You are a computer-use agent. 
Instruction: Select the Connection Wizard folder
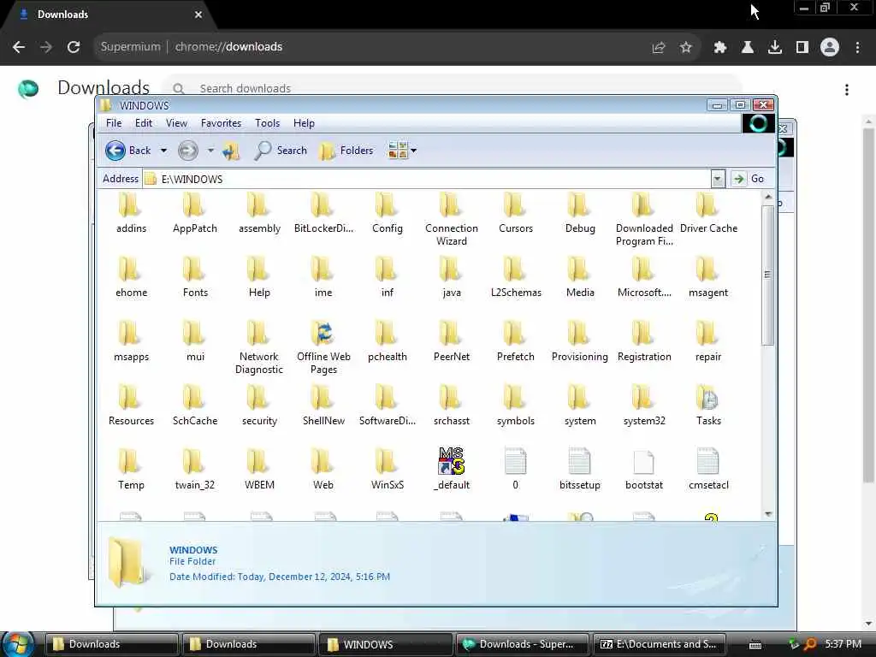click(452, 220)
